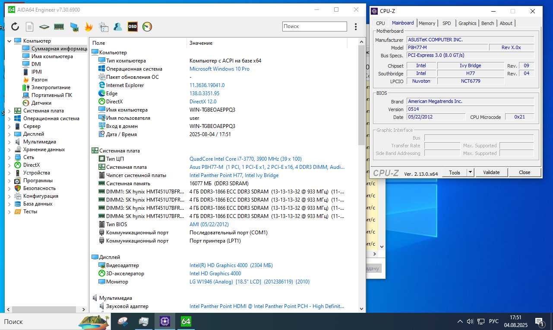Viewport: 553px width, 330px height.
Task: Click the AIDA64 list vertical scrollbar thumb
Action: point(362,95)
